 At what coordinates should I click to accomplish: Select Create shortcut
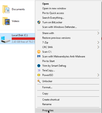coord(68,99)
